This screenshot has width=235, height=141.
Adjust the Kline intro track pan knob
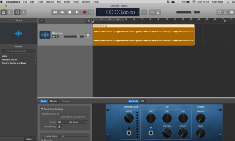(x=88, y=35)
